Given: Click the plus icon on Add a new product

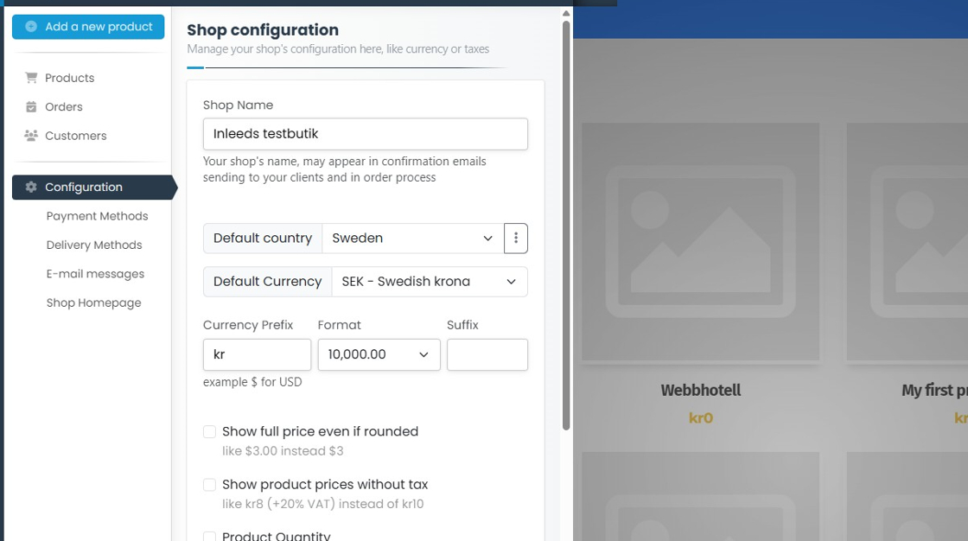Looking at the screenshot, I should click(x=31, y=27).
